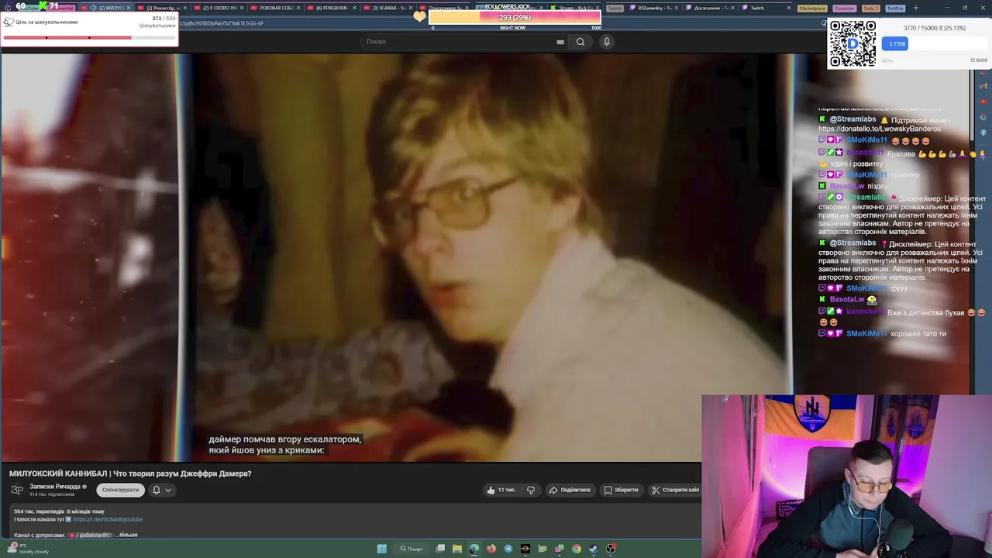Click the notification bell for Записки Ричарда
The image size is (992, 558).
(156, 490)
